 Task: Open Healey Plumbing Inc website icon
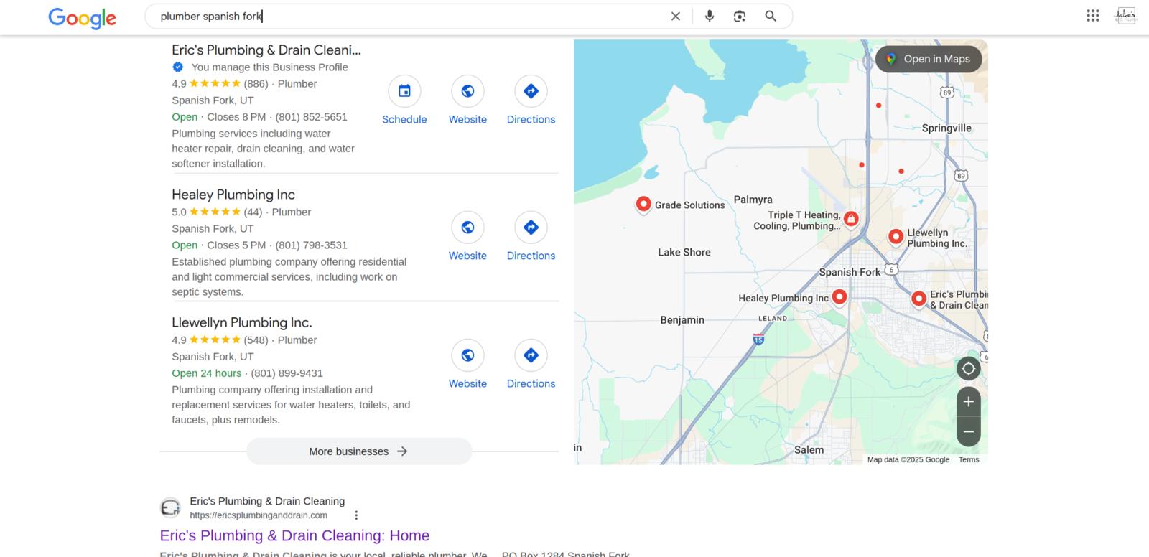(467, 228)
